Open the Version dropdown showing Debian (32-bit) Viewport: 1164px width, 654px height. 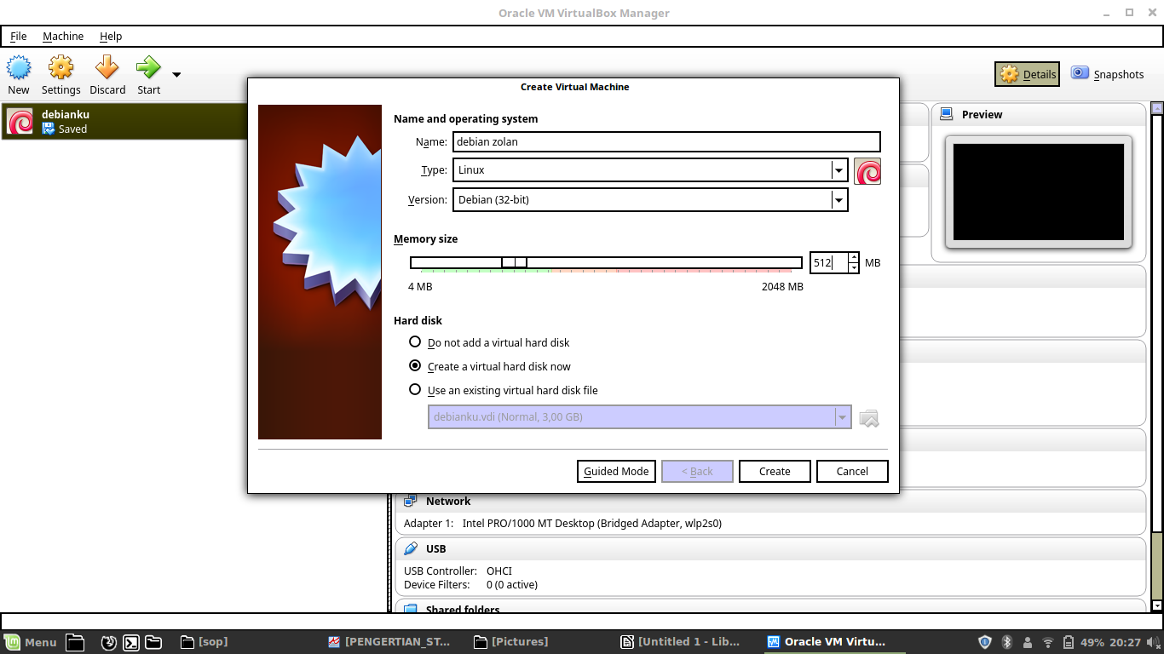[x=650, y=200]
